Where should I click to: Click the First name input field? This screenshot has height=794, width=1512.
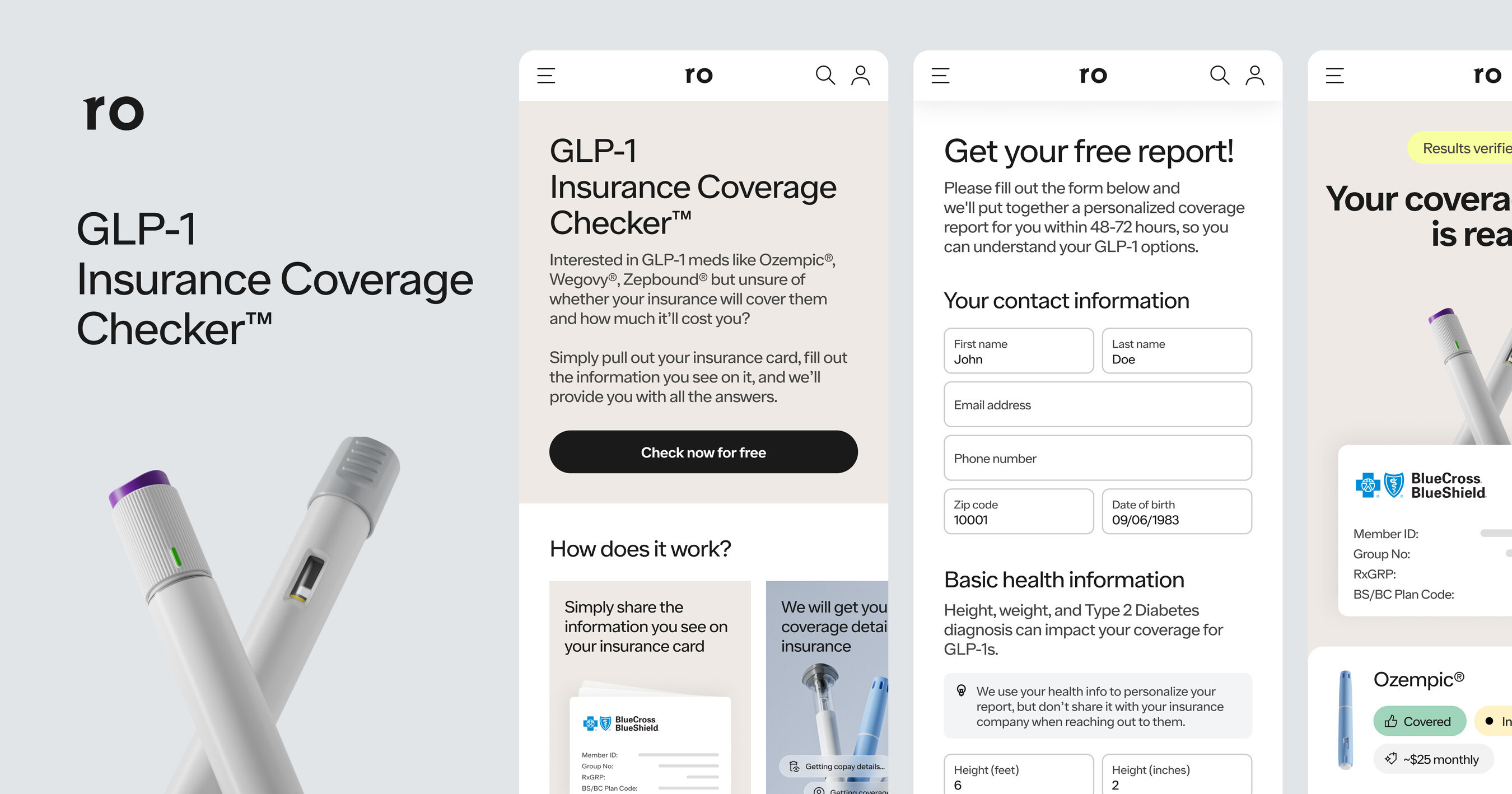[1018, 351]
